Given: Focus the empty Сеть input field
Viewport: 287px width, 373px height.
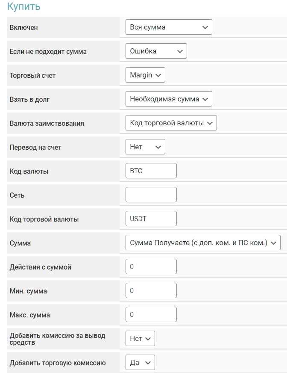Looking at the screenshot, I should pos(151,195).
